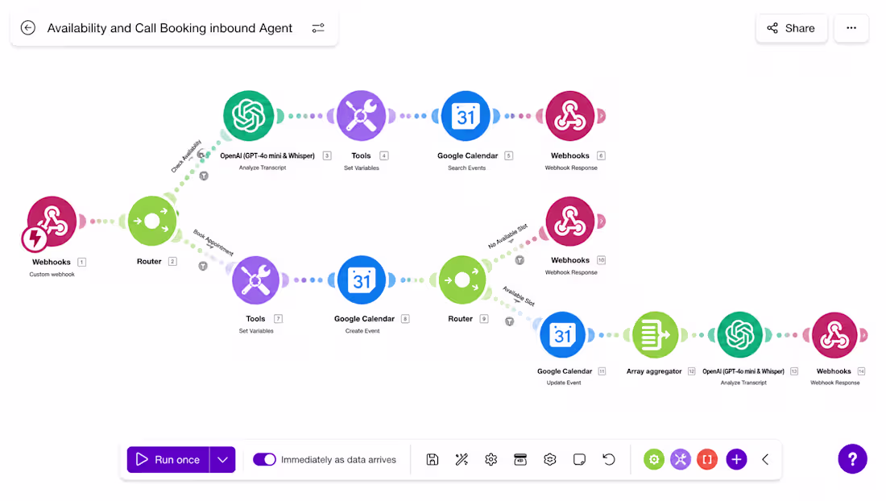
Task: Go back using the arrow beside scenario title
Action: coord(27,27)
